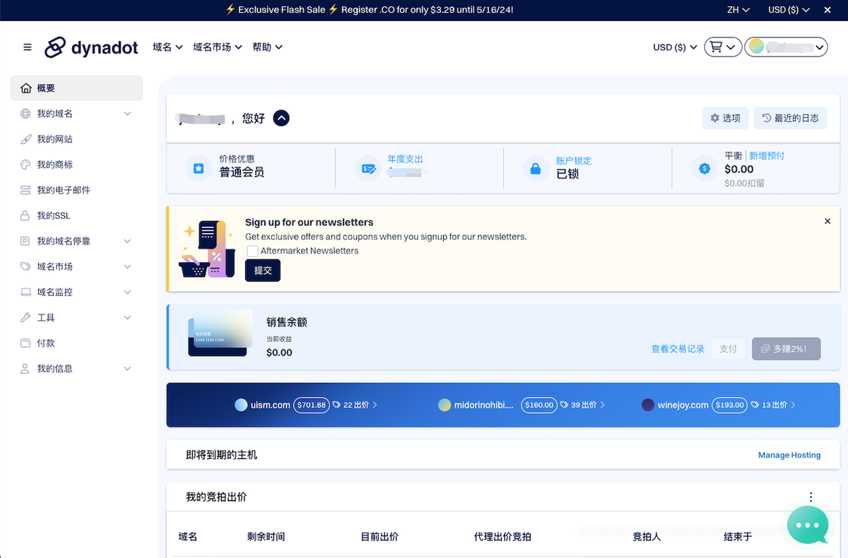Click the 结束于 column header
848x558 pixels.
(738, 537)
